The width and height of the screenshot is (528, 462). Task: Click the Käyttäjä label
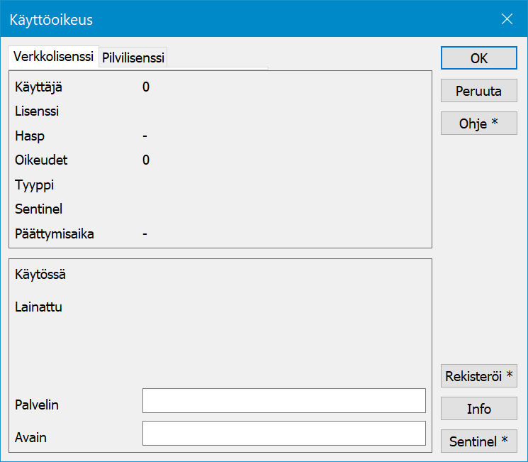pyautogui.click(x=39, y=87)
